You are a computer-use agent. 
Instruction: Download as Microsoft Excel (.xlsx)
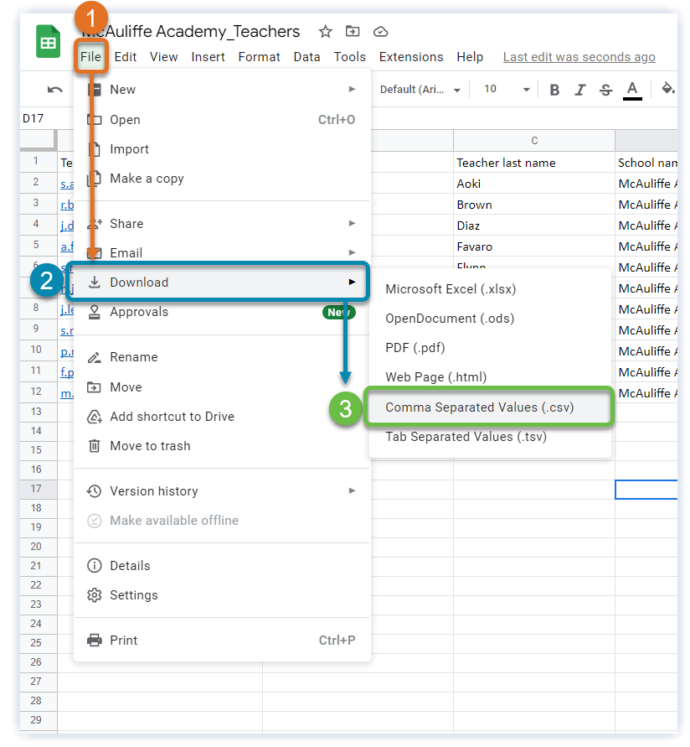pos(490,289)
